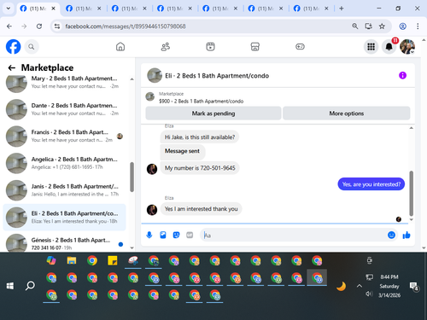Send a thumbs up like
Image resolution: width=427 pixels, height=320 pixels.
pyautogui.click(x=407, y=235)
